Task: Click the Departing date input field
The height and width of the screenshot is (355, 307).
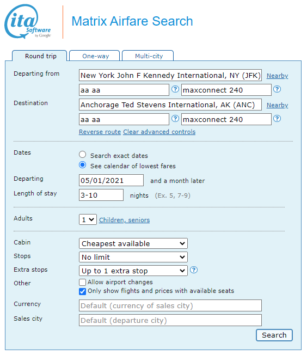Action: pyautogui.click(x=111, y=180)
